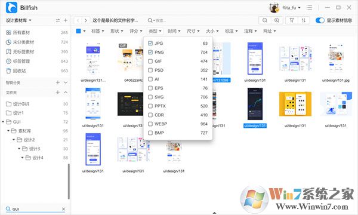
Task: Check the AI checkbox
Action: (150, 79)
